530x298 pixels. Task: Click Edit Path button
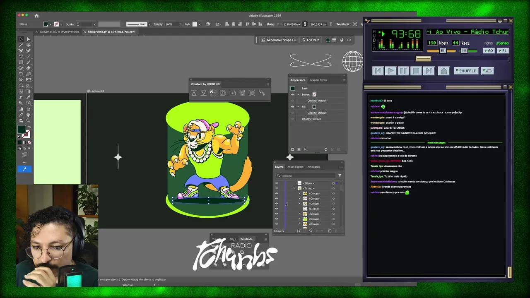(x=311, y=40)
